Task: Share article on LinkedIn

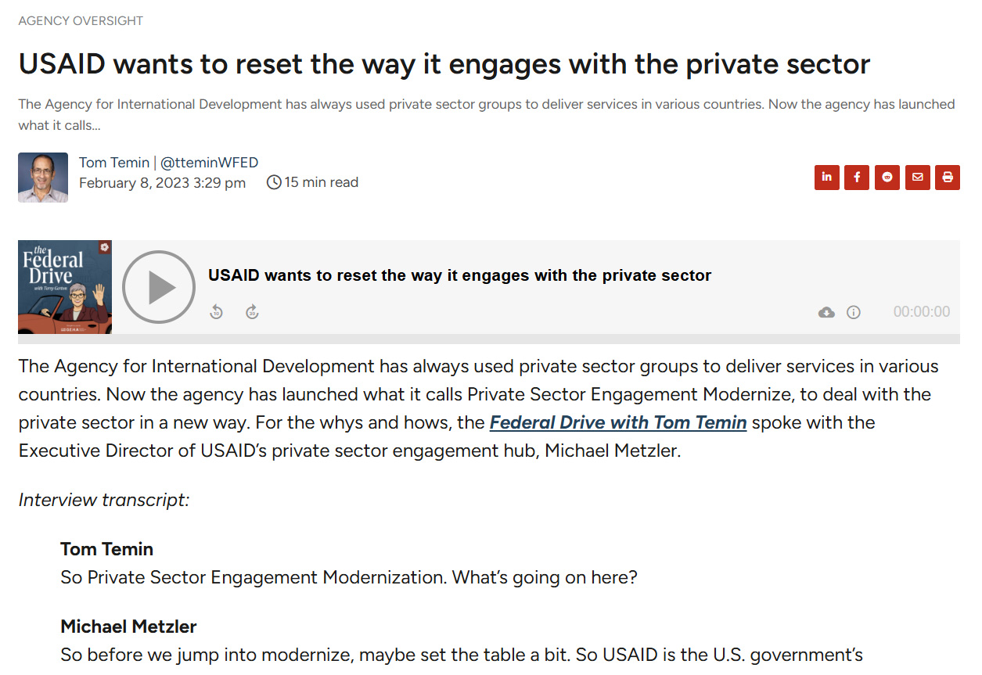Action: (827, 178)
